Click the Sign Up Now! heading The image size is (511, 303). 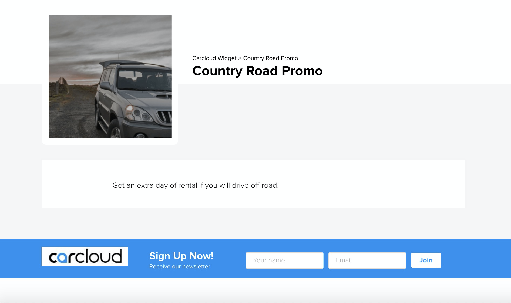pyautogui.click(x=181, y=256)
